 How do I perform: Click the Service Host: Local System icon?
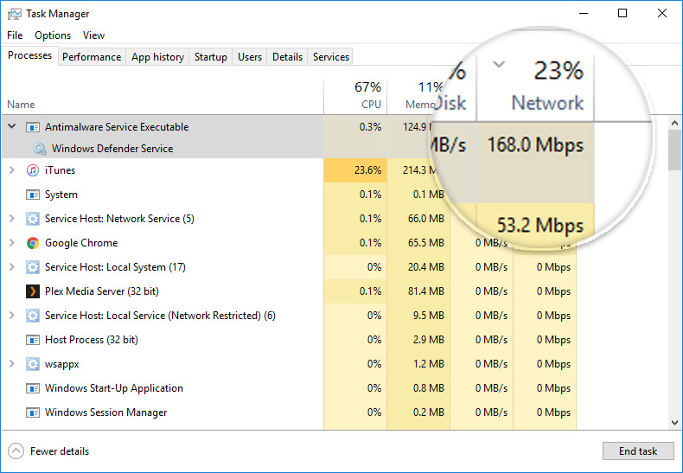[33, 267]
